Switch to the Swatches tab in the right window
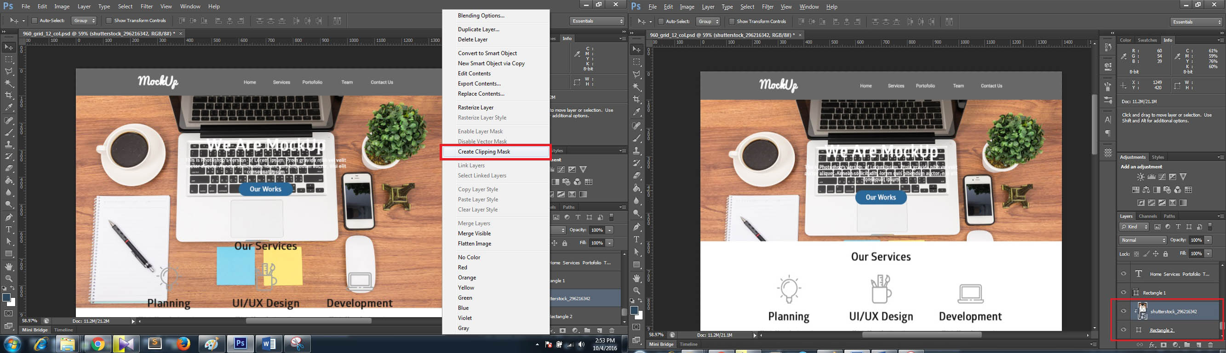 pyautogui.click(x=1147, y=40)
